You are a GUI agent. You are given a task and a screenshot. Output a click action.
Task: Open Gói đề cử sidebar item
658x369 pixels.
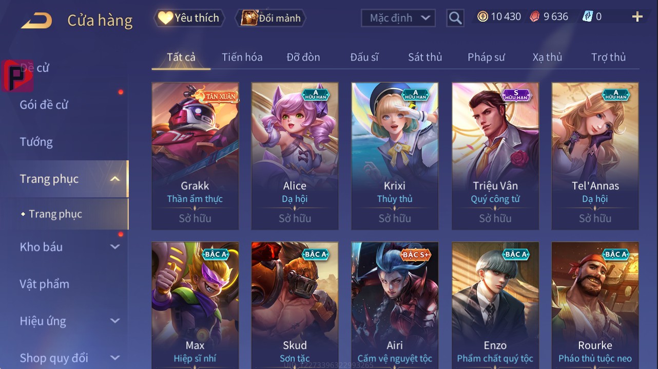tap(44, 105)
